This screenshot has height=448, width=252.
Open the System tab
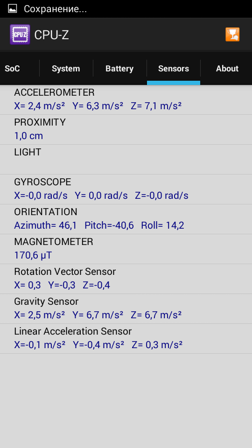(66, 69)
